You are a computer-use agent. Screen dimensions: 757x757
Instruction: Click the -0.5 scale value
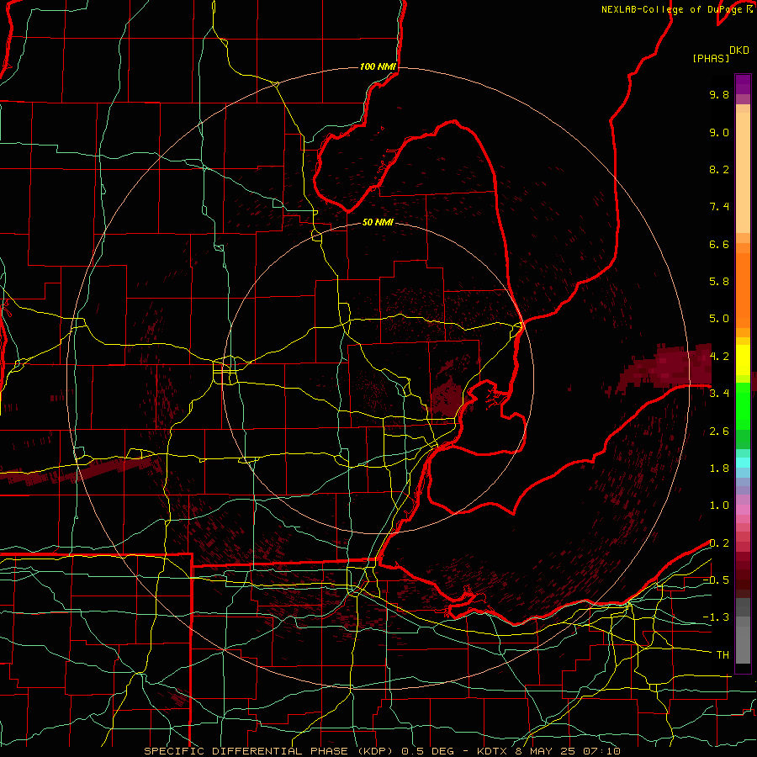click(716, 580)
